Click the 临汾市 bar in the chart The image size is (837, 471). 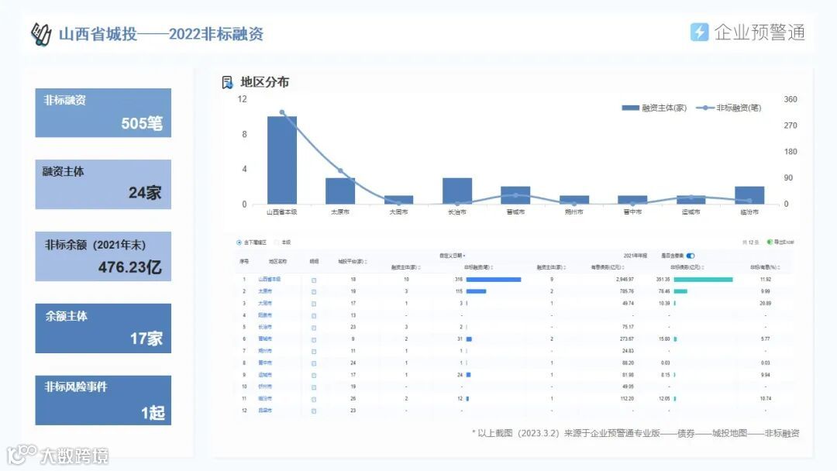tap(749, 195)
